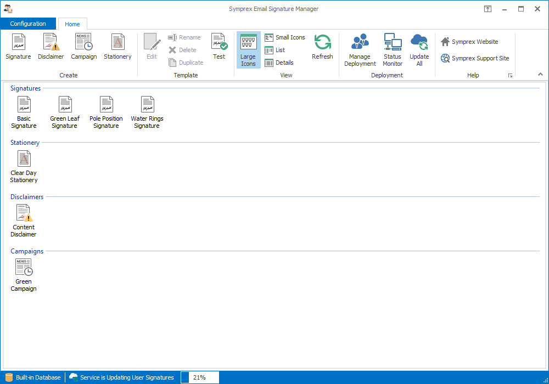
Task: Click the Service is Updating User Signatures status
Action: click(x=121, y=377)
